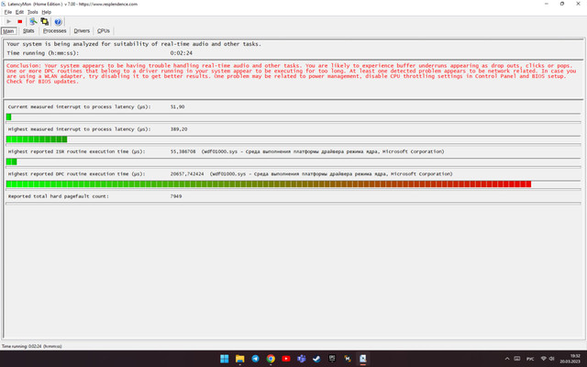Close the LatencyMon window
Viewport: 587px width, 367px height.
578,4
